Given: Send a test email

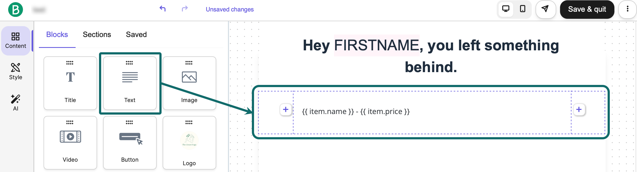Looking at the screenshot, I should [x=545, y=9].
